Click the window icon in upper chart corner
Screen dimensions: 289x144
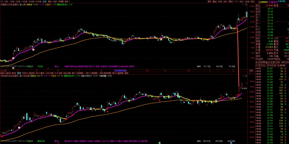pyautogui.click(x=246, y=5)
